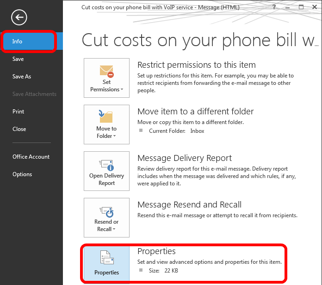Expand the Resend or Recall dropdown arrow
This screenshot has height=285, width=322.
tap(114, 230)
